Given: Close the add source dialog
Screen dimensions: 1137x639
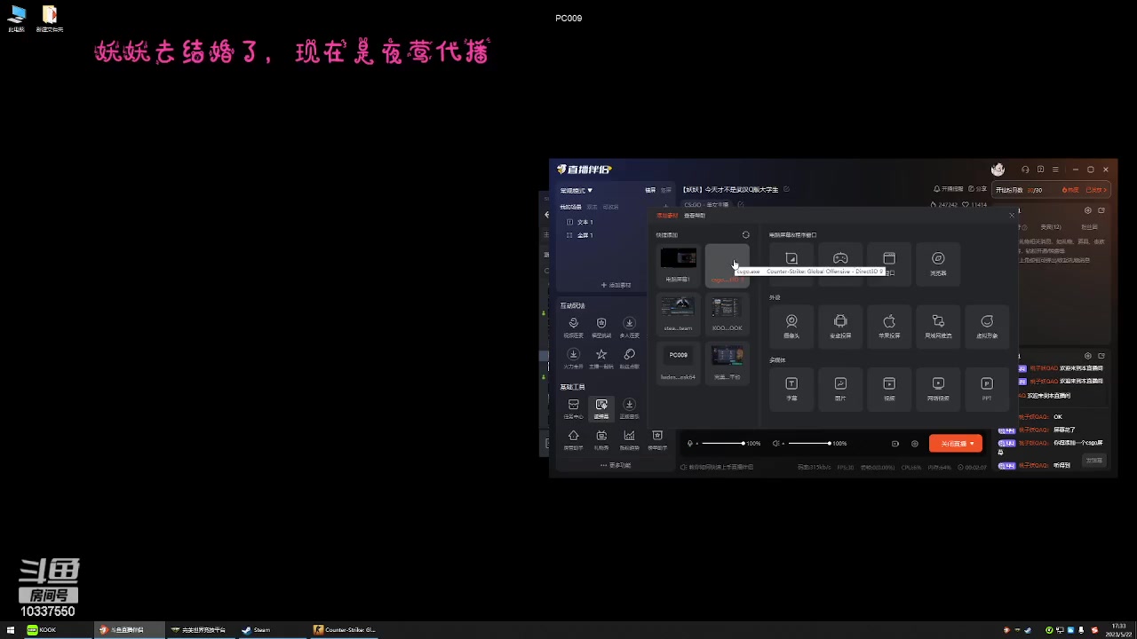Looking at the screenshot, I should 1011,216.
